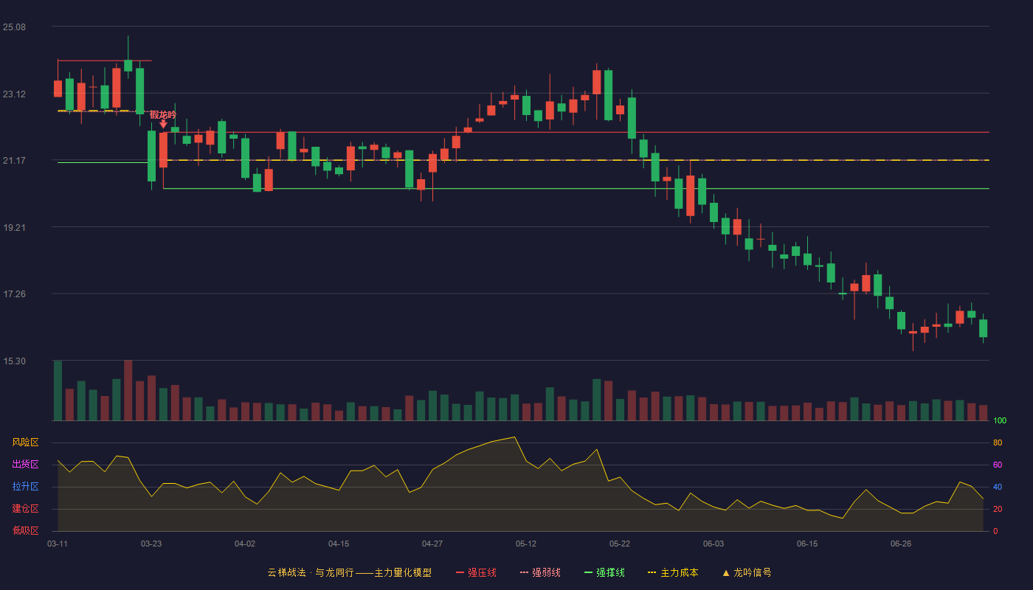Click the 假龙吟 signal arrow marker
Image resolution: width=1033 pixels, height=590 pixels.
163,124
